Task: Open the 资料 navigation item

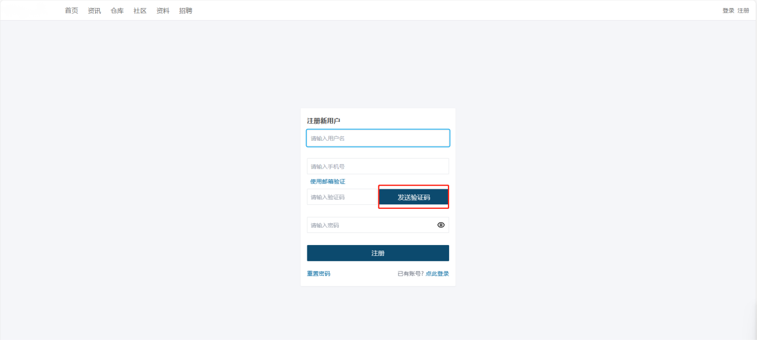Action: (x=163, y=10)
